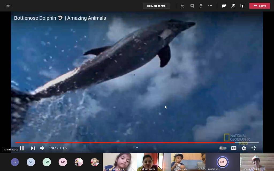Select the GV participant avatar
The height and width of the screenshot is (171, 274).
pyautogui.click(x=47, y=162)
